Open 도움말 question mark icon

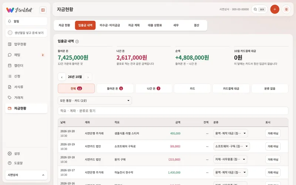coord(10,163)
